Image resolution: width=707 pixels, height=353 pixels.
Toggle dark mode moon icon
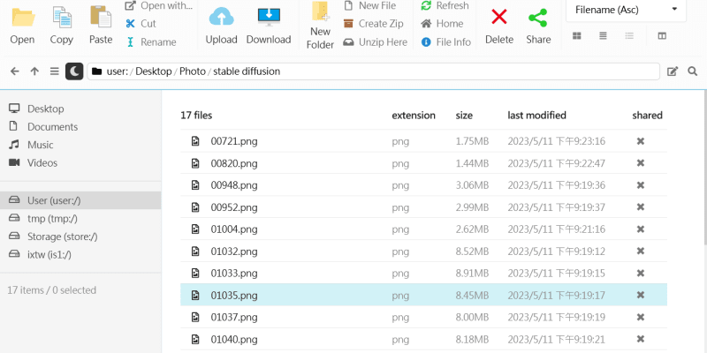[x=74, y=71]
